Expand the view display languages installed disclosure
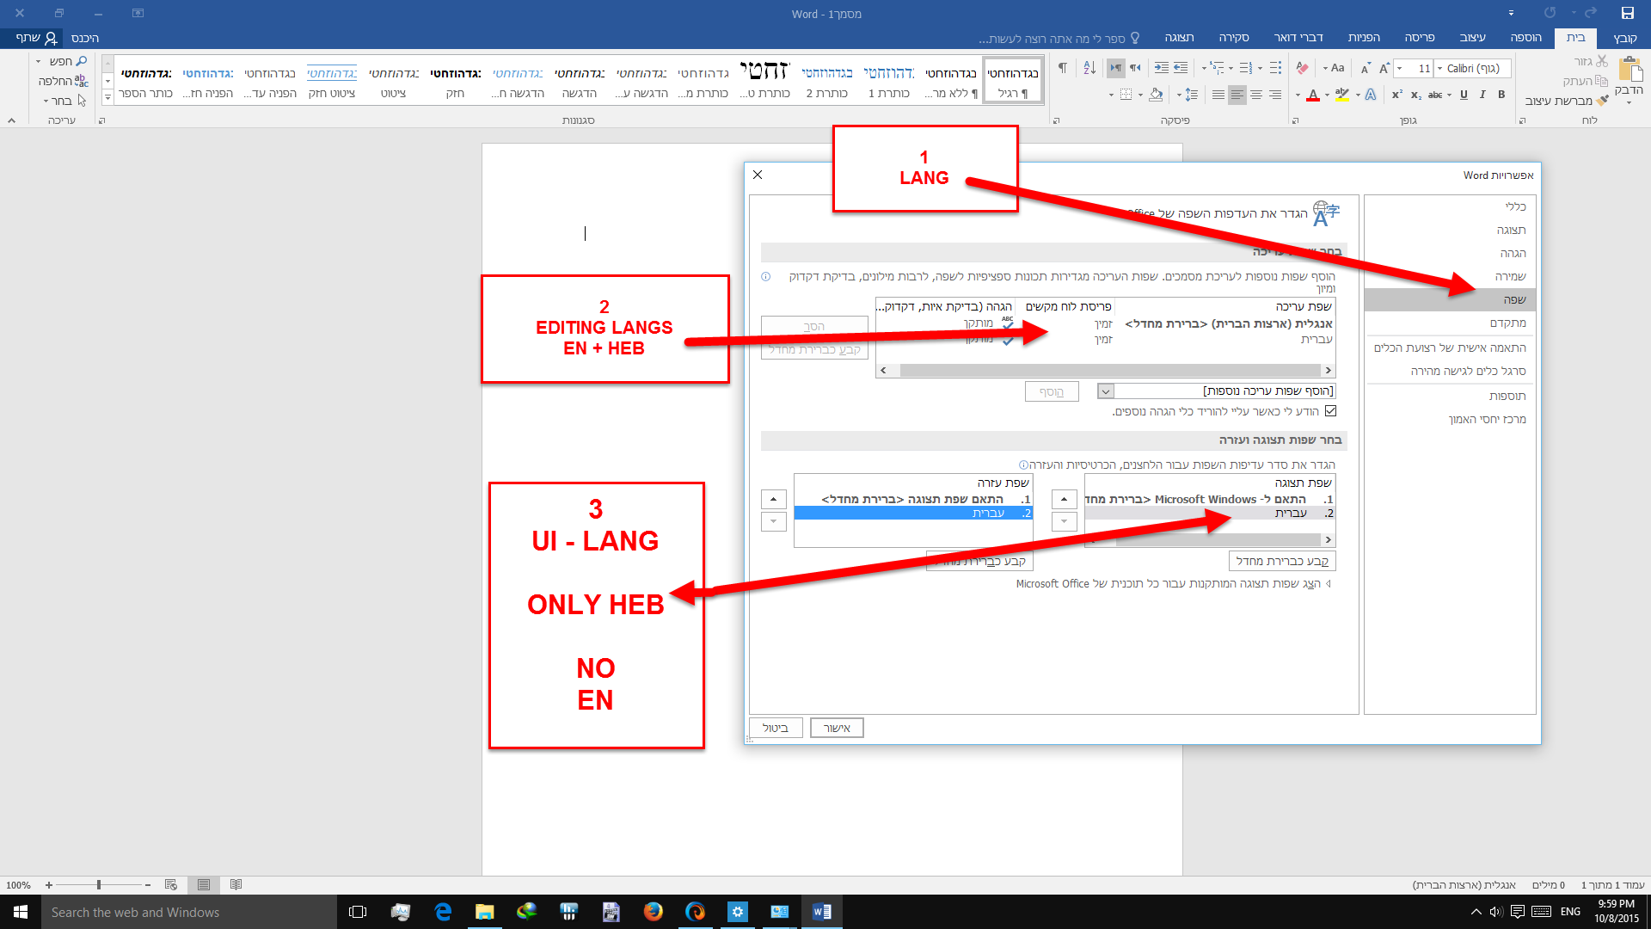Screen dimensions: 1651x929 tap(1328, 584)
